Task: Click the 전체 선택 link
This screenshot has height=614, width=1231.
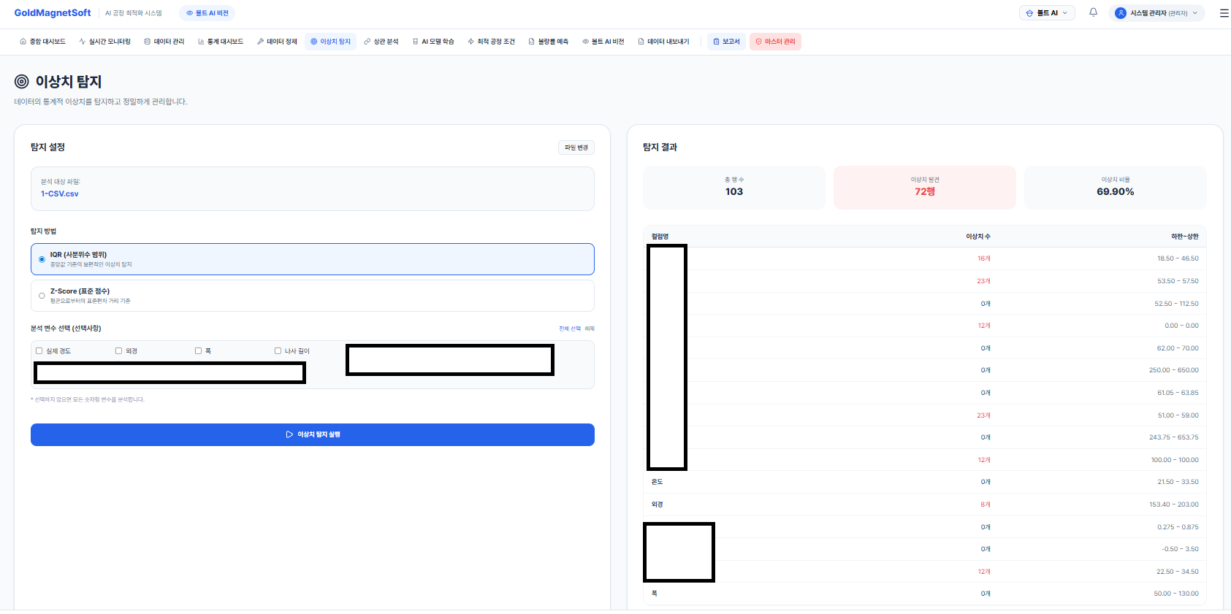Action: [x=569, y=329]
